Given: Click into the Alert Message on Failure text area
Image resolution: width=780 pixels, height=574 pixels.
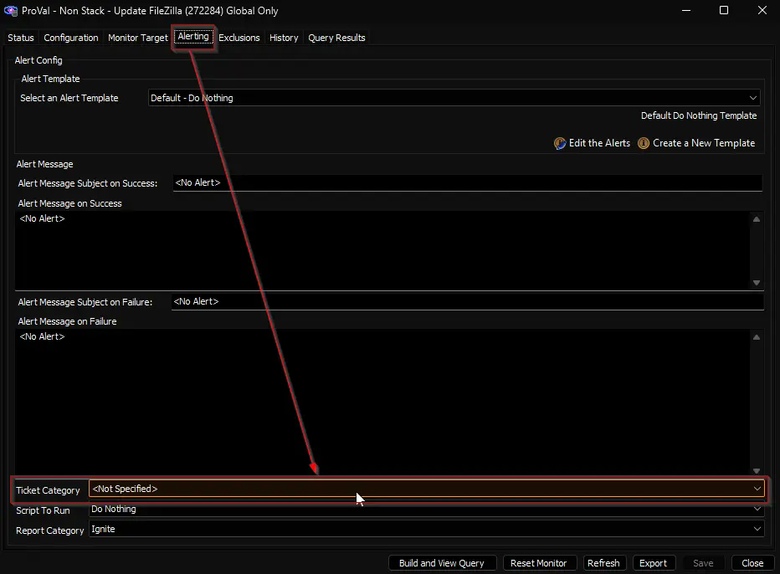Looking at the screenshot, I should click(382, 402).
